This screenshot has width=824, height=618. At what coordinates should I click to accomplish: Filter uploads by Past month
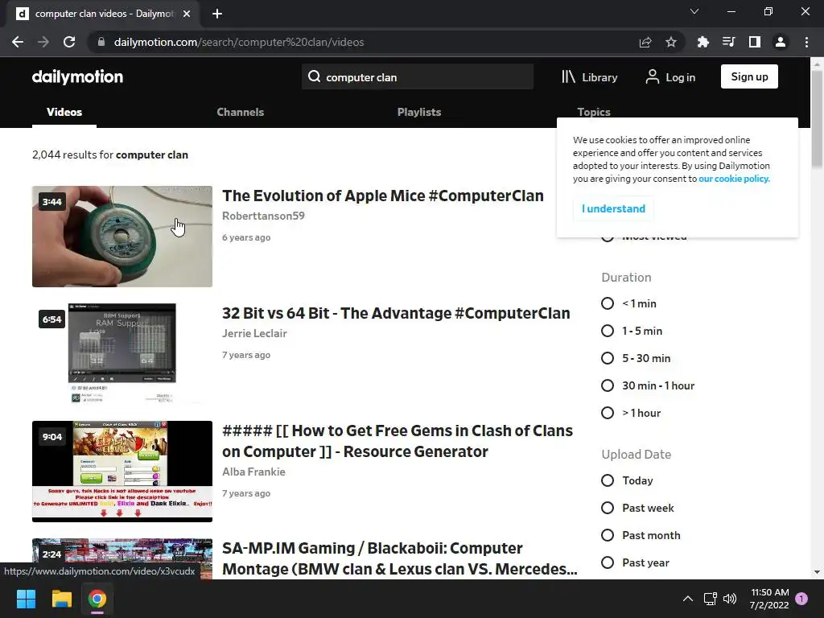pos(608,535)
